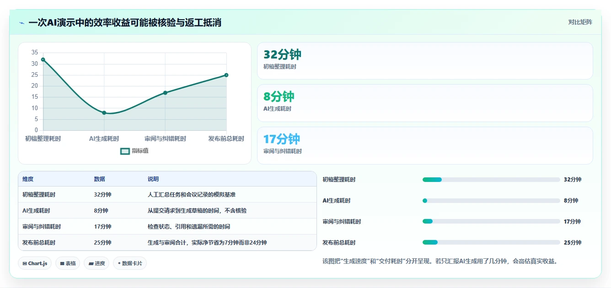This screenshot has height=288, width=611.
Task: Click the panel title about AI演示效率收益
Action: [125, 22]
